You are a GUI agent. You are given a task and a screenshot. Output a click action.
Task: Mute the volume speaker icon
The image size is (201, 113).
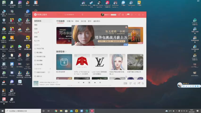pyautogui.click(x=134, y=83)
